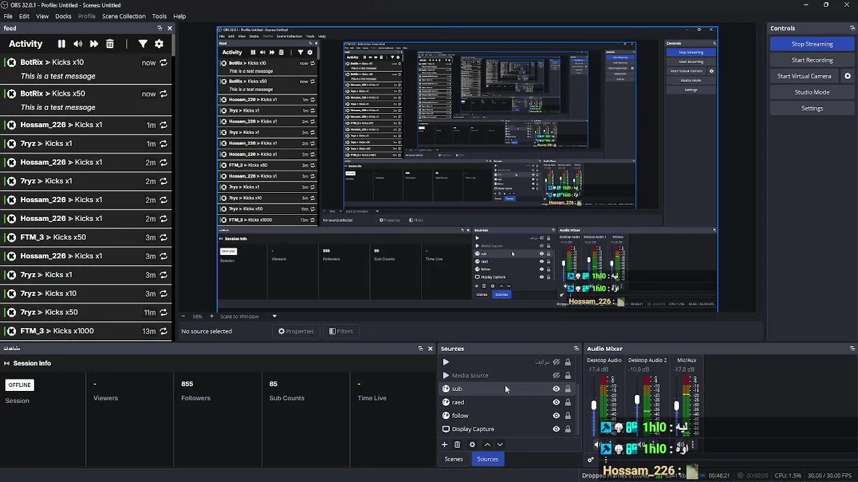Screen dimensions: 858x482
Task: Move selected source up
Action: coord(487,445)
